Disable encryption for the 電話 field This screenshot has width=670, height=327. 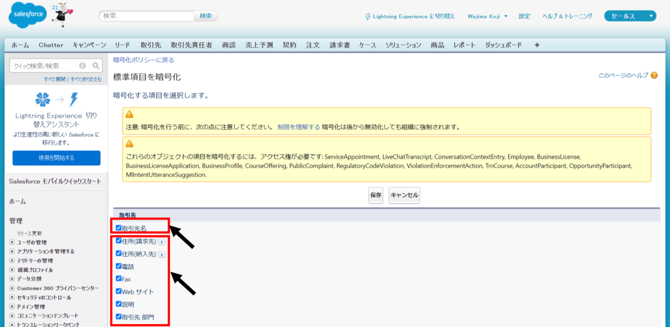point(118,267)
